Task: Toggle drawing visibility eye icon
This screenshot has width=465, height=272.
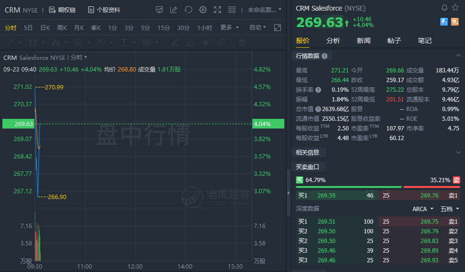Action: (x=206, y=43)
